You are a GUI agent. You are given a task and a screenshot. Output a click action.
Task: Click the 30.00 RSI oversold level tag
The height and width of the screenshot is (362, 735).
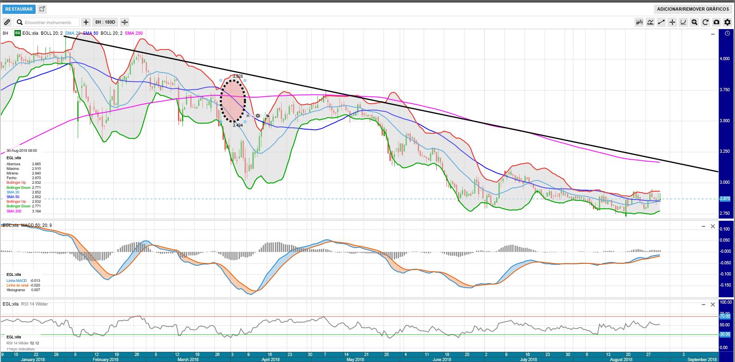pos(725,334)
